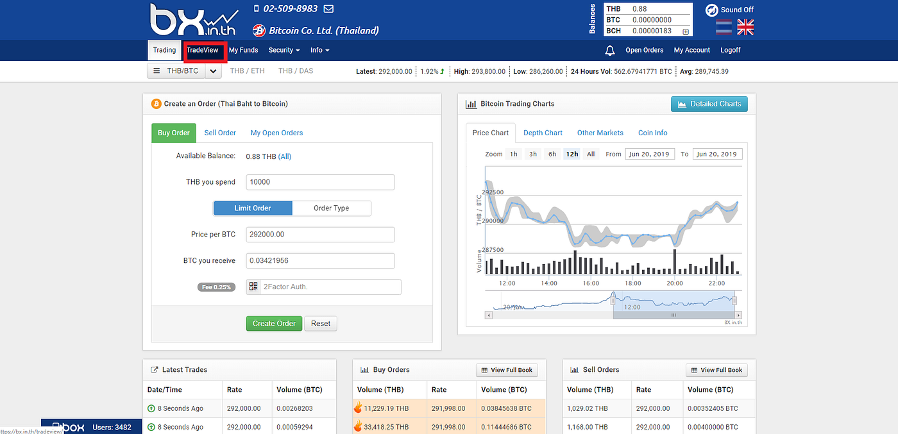
Task: Click the Logoff link
Action: pyautogui.click(x=730, y=50)
